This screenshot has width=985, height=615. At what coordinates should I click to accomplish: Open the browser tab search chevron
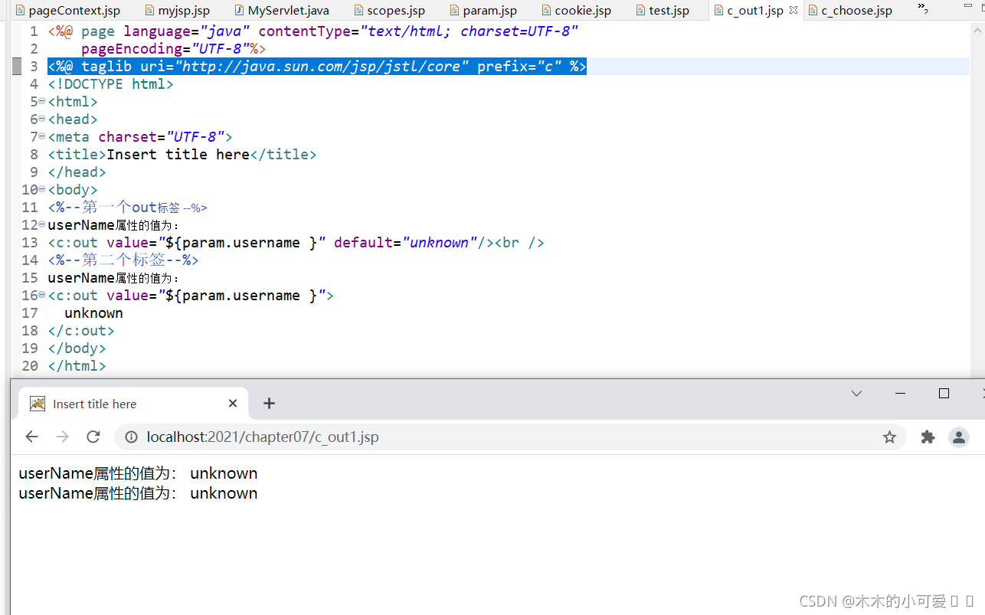click(856, 393)
